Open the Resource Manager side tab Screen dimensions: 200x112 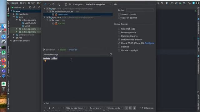point(8,29)
